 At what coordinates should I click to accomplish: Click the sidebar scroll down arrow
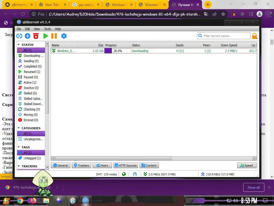(47, 167)
